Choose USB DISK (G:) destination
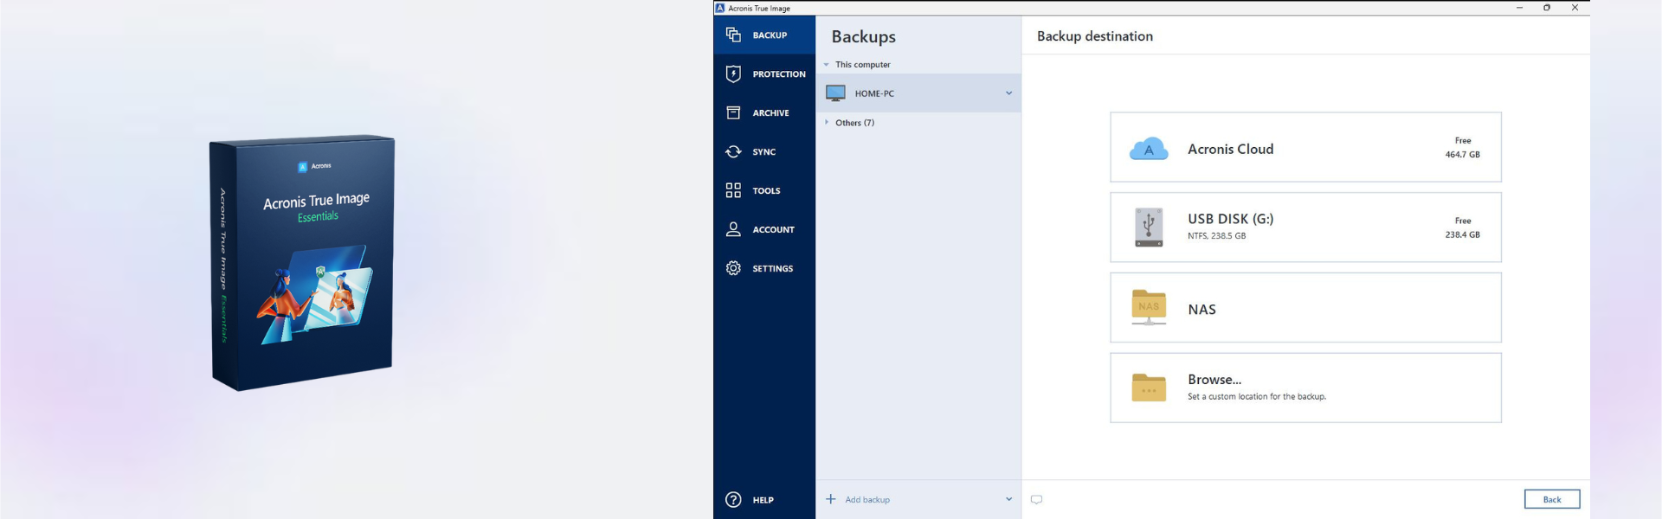 [x=1305, y=227]
